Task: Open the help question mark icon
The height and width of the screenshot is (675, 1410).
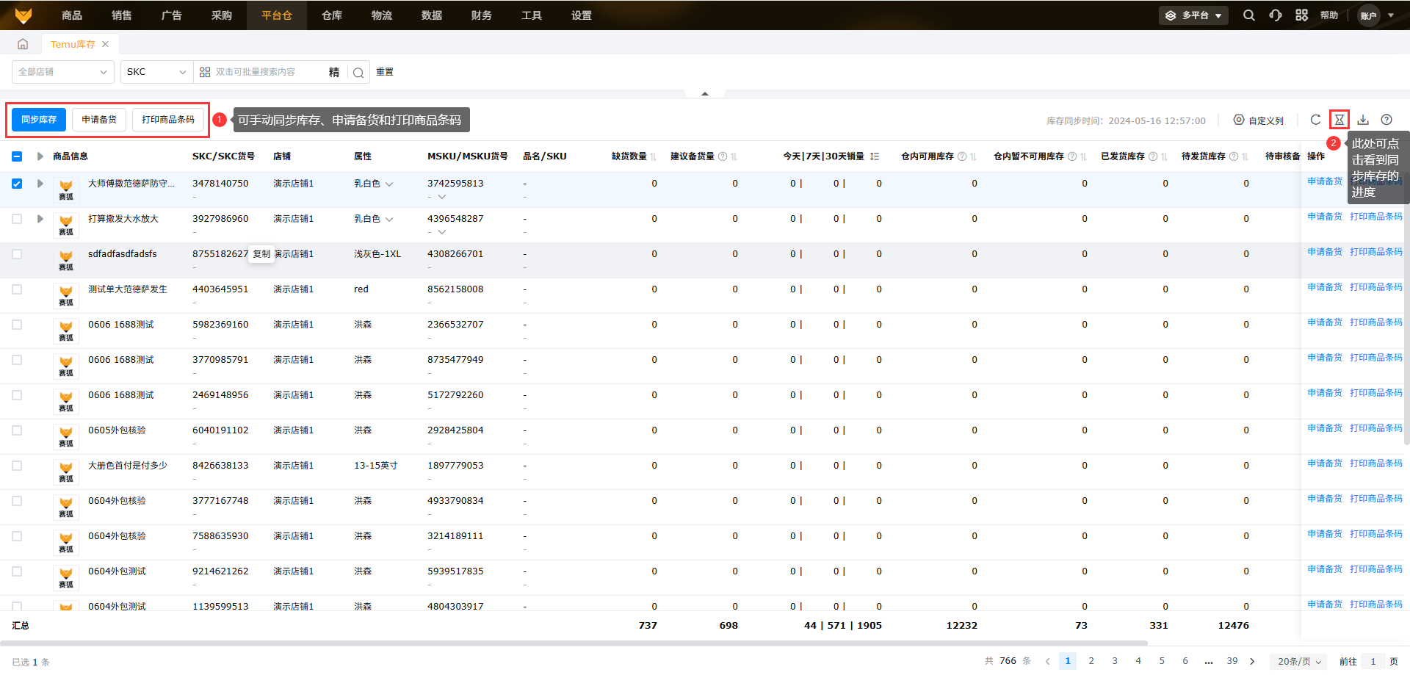Action: 1386,120
